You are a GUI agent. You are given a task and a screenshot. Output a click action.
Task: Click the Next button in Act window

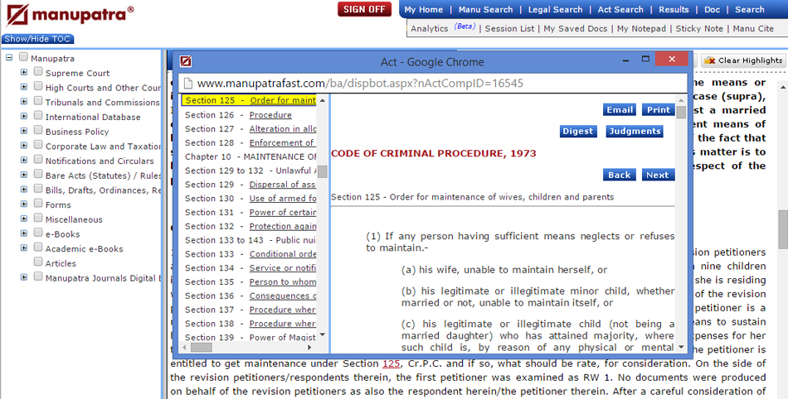tap(657, 175)
